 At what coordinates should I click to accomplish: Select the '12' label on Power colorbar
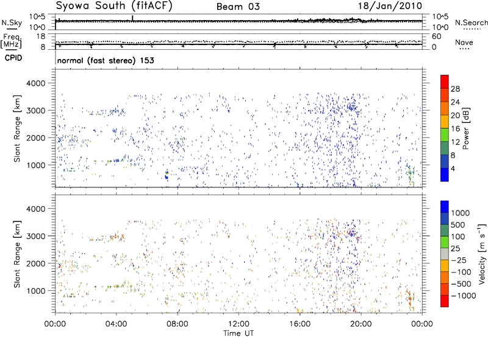[x=455, y=142]
